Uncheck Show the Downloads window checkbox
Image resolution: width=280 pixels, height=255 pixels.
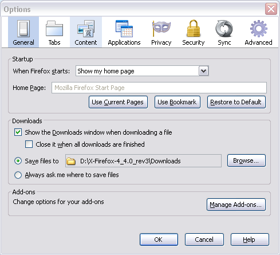(x=18, y=132)
